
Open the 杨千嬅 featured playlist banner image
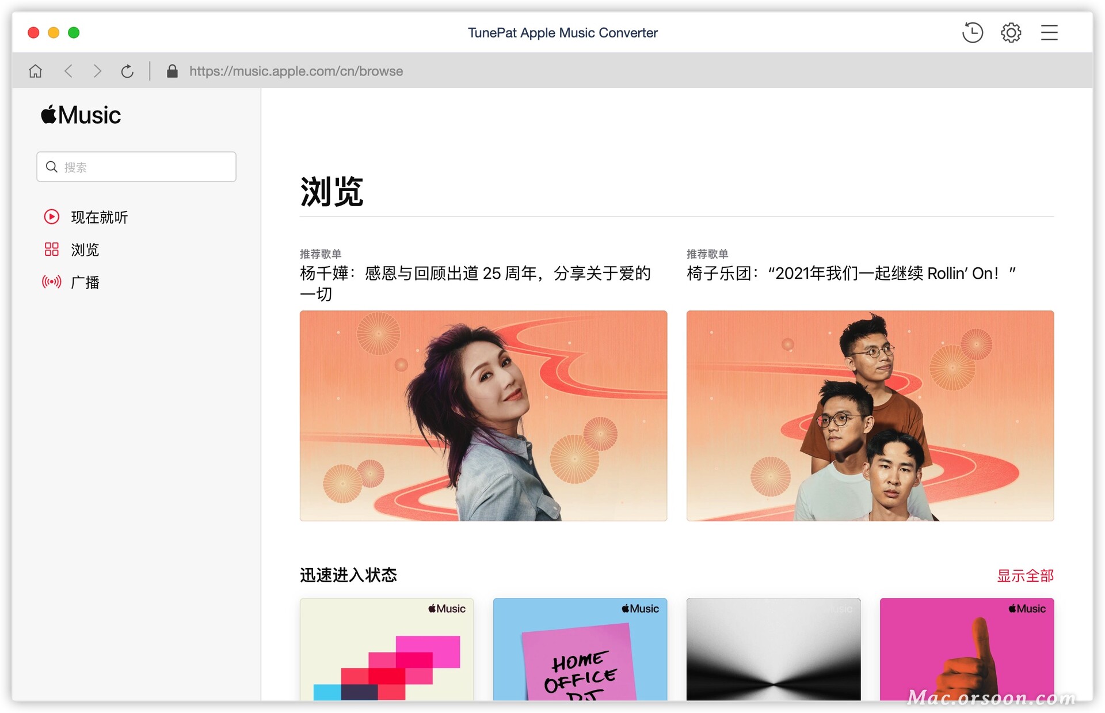483,416
